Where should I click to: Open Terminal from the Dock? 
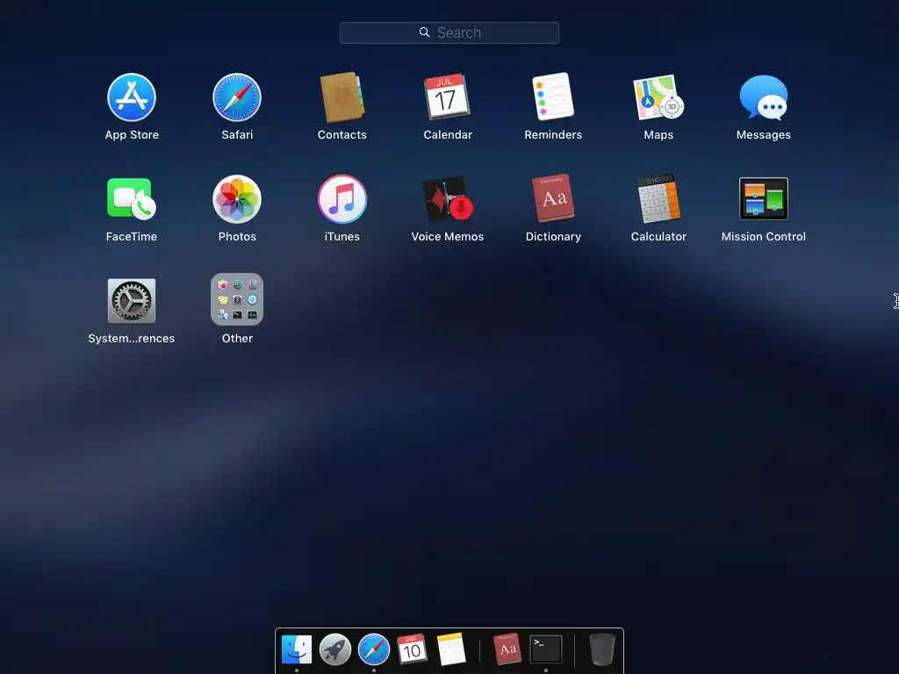[x=545, y=649]
